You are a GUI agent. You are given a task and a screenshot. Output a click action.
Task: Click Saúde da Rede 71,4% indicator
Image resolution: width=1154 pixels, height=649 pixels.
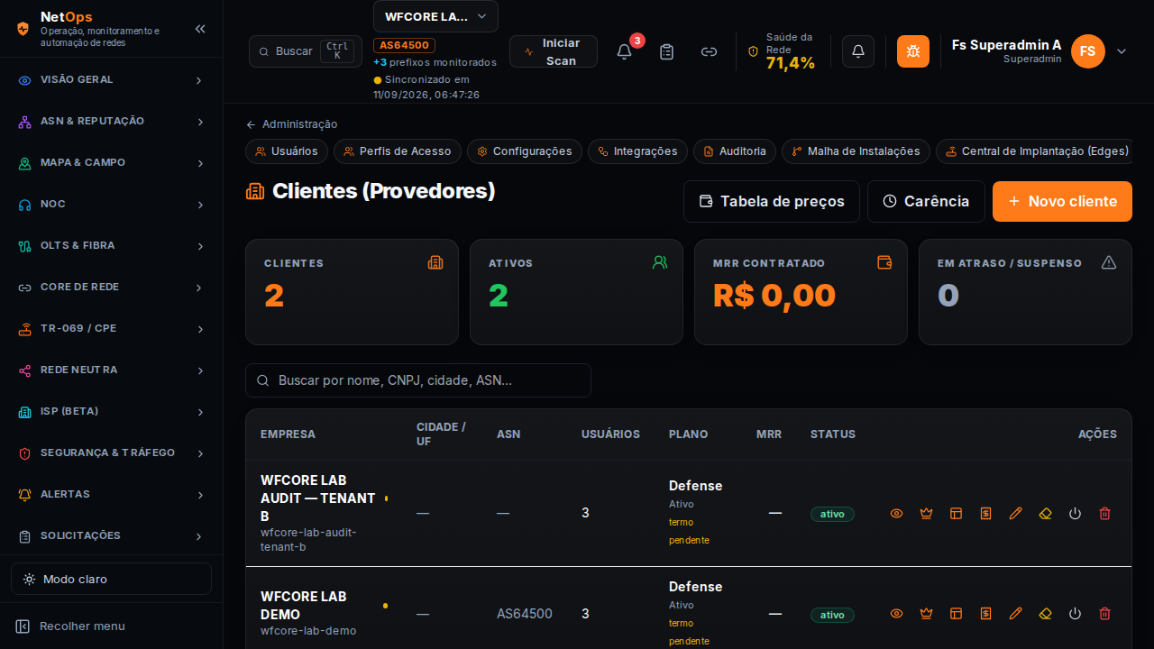click(782, 51)
